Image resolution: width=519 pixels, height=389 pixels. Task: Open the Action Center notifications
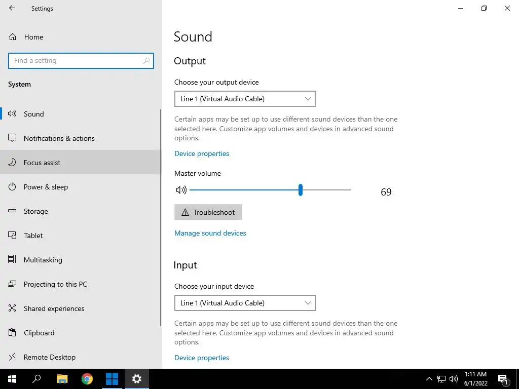tap(503, 379)
